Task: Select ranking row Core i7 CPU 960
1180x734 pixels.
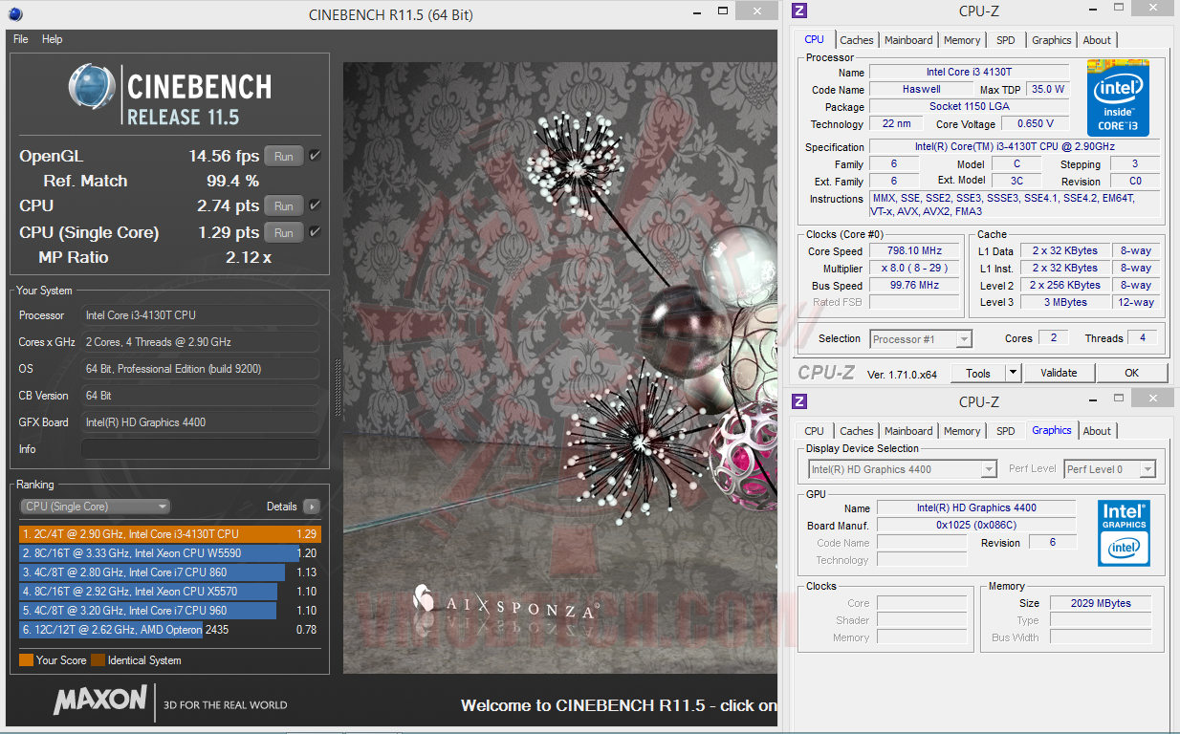Action: click(x=169, y=611)
